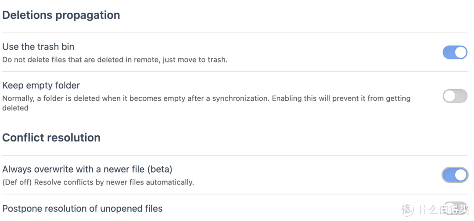Enable the Keep empty folder switch

455,96
